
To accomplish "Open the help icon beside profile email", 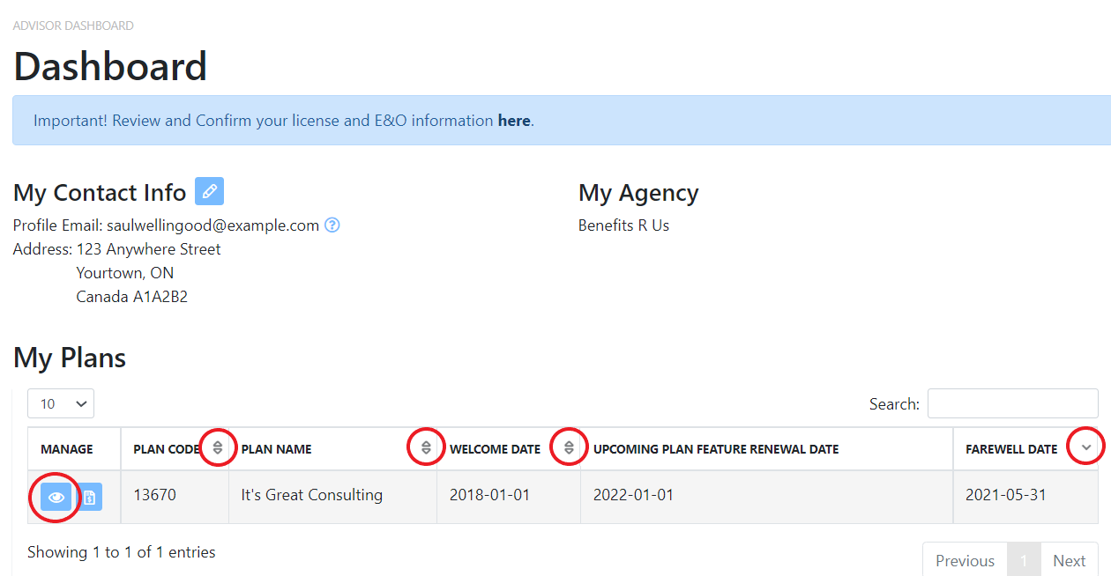I will pos(332,225).
